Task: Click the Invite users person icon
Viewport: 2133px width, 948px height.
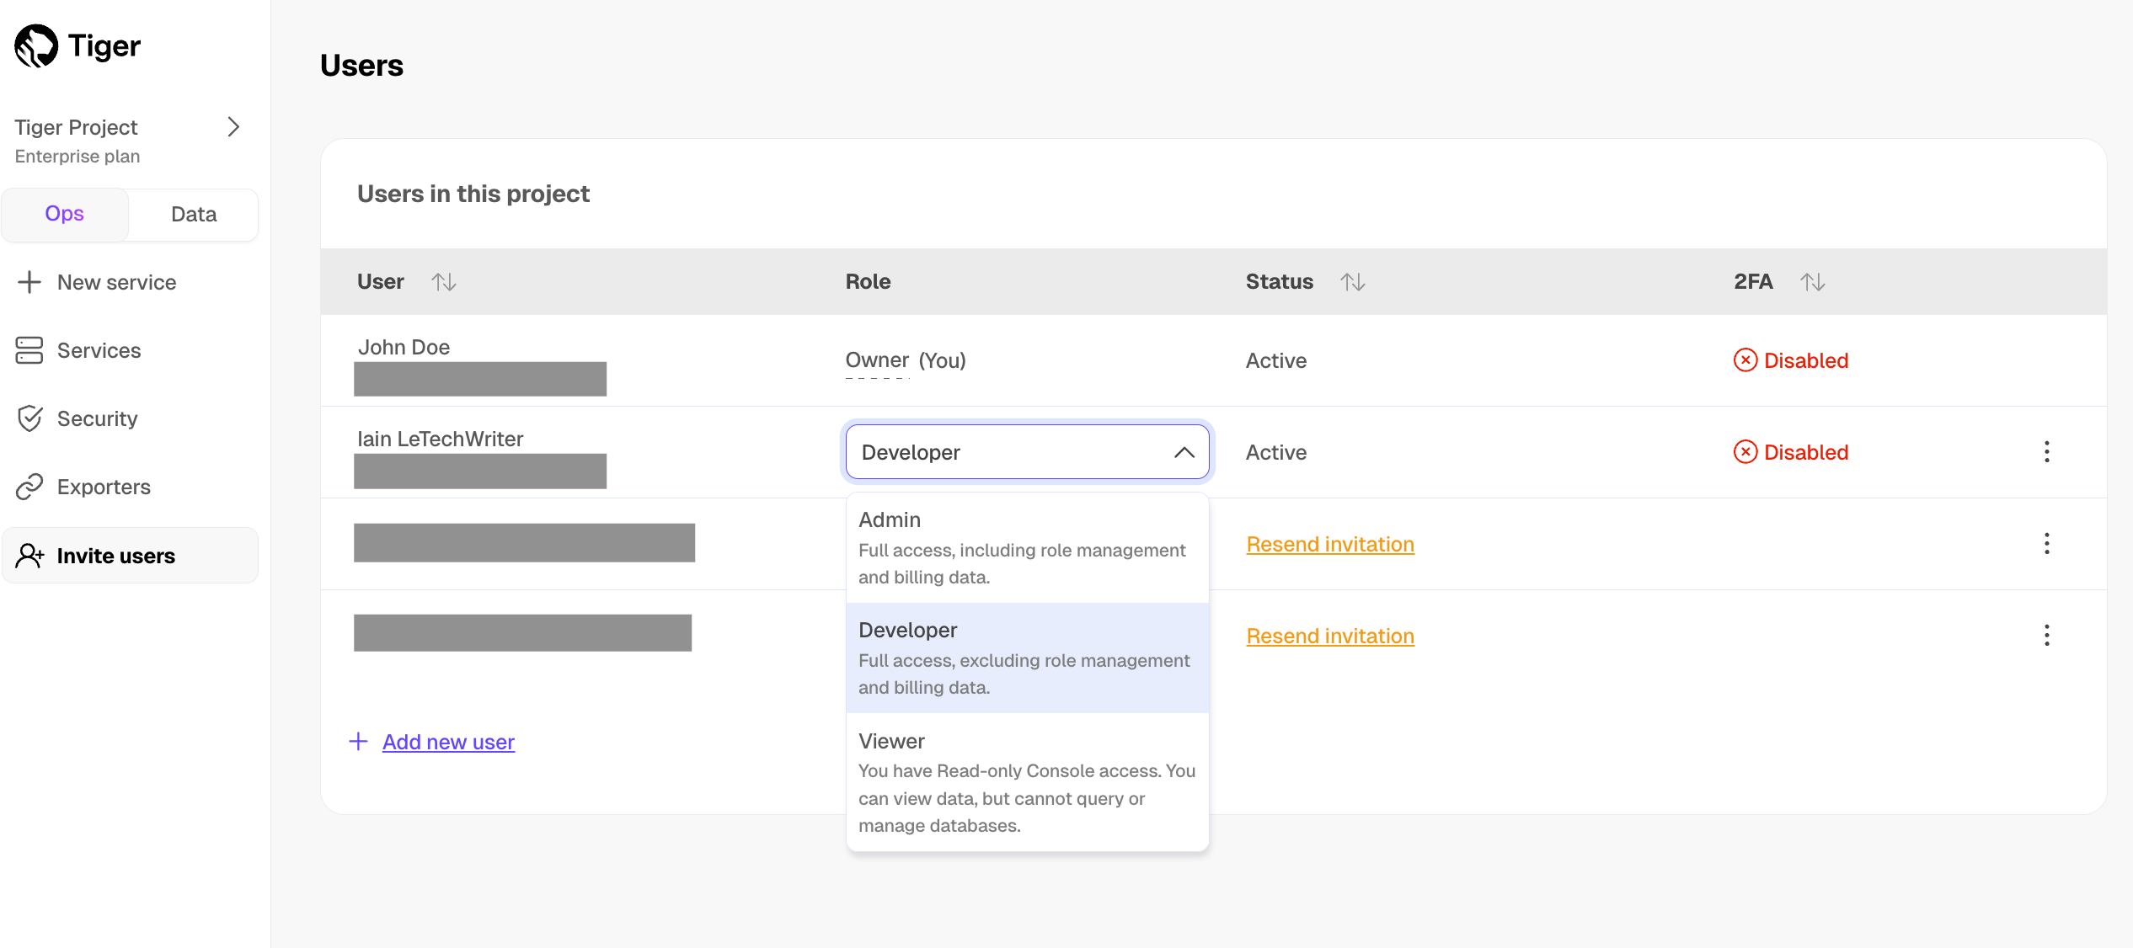Action: tap(29, 556)
